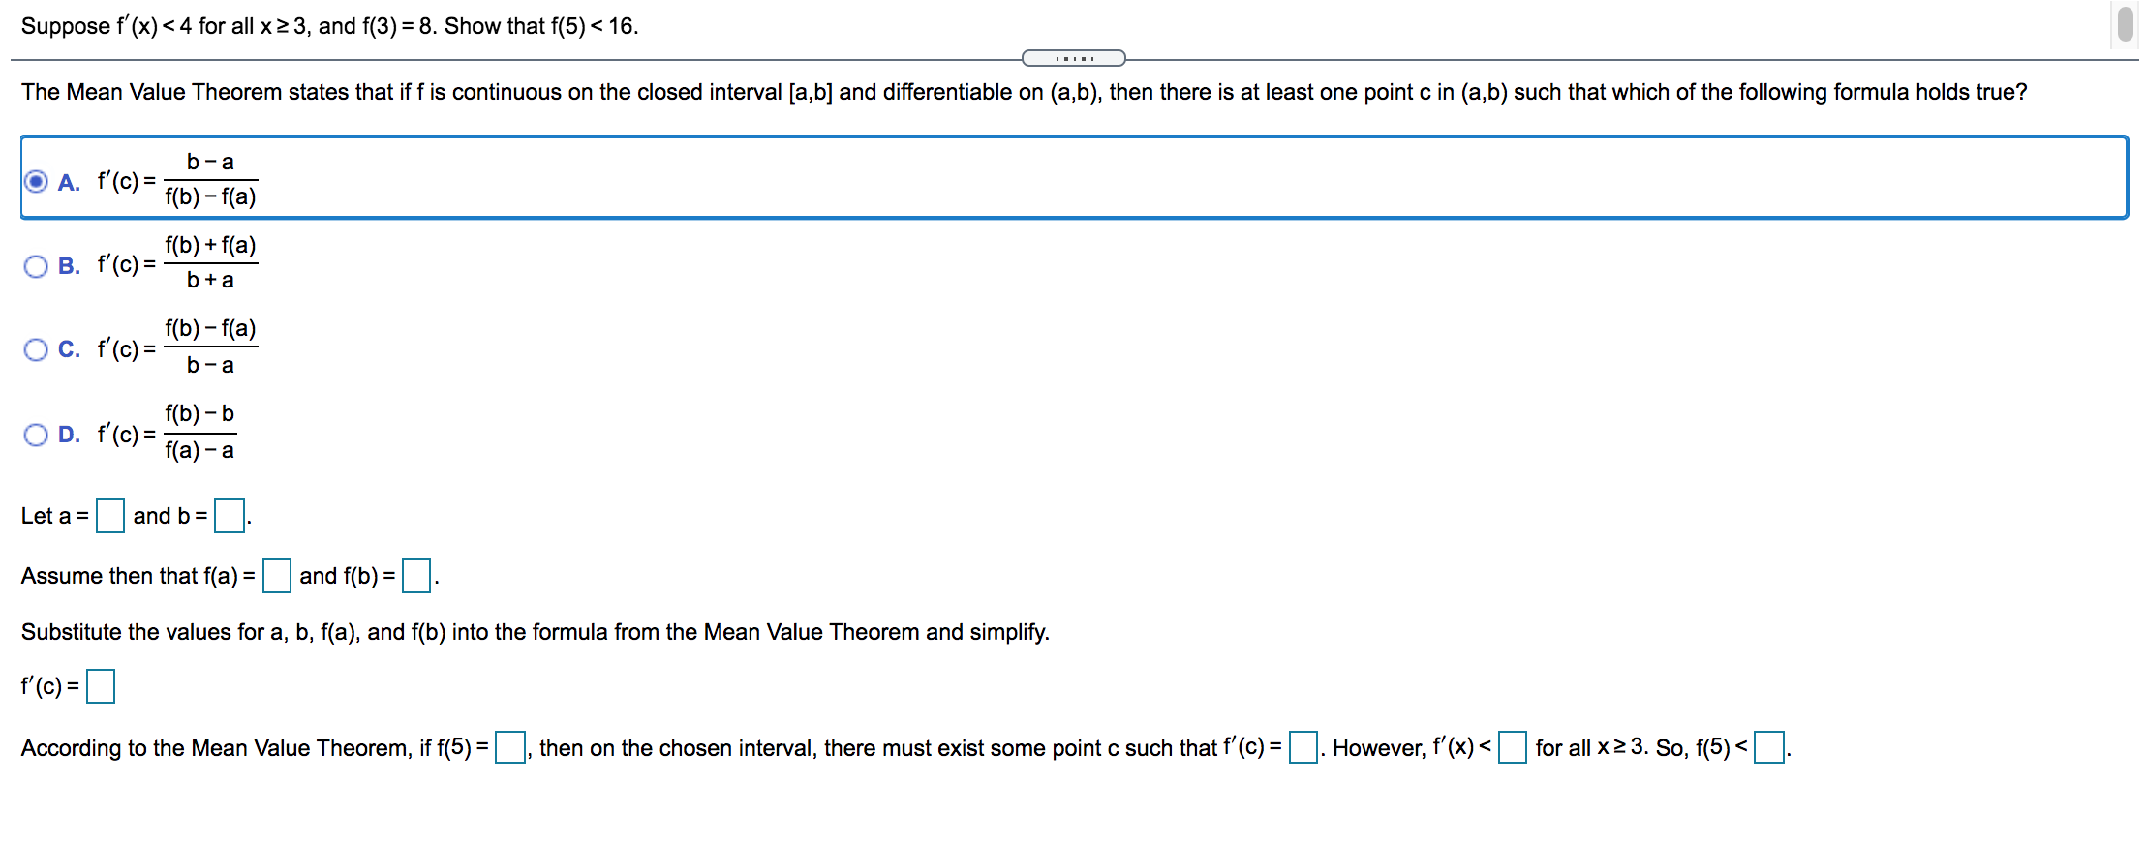2146x845 pixels.
Task: Click the box after 'such that f'(c) ='
Action: [1301, 747]
